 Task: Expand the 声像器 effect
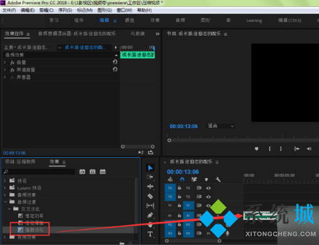click(x=5, y=77)
